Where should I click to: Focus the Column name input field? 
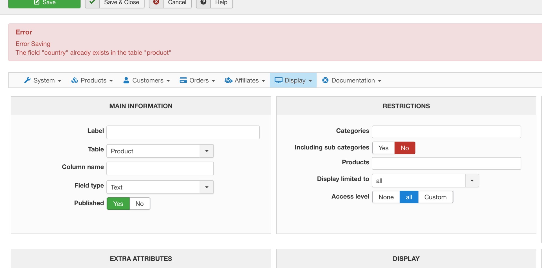(160, 169)
